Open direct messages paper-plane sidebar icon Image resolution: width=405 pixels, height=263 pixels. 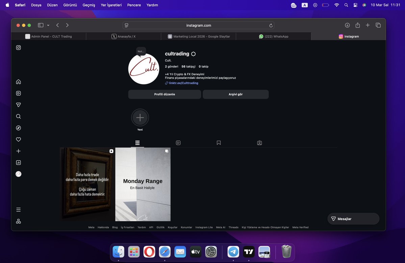click(18, 105)
